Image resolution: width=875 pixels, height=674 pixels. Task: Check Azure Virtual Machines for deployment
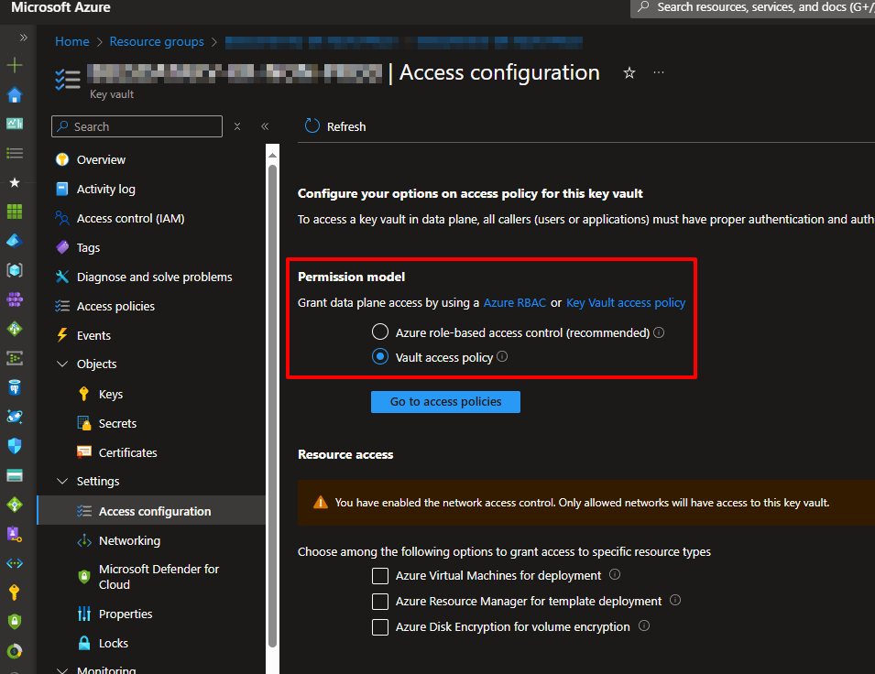(x=380, y=575)
